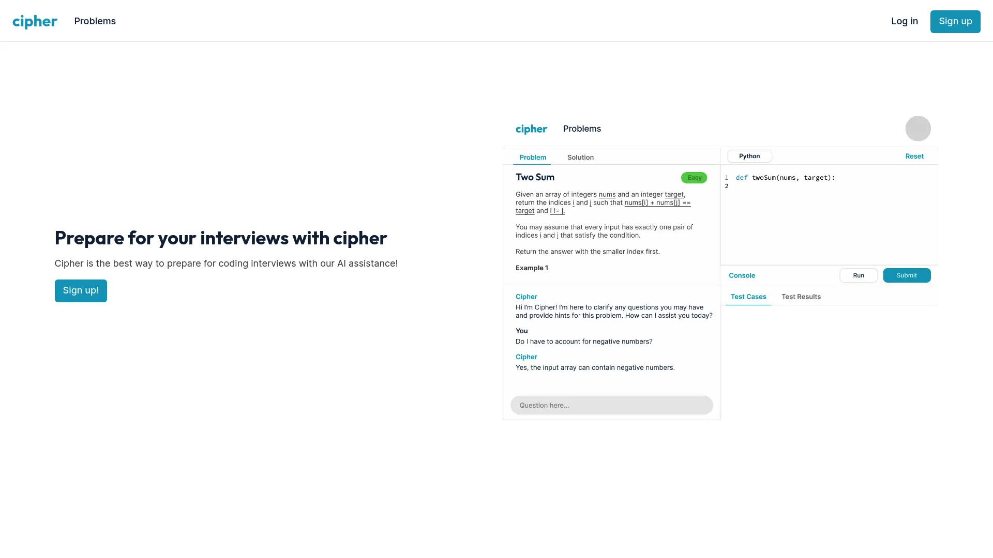Screen dimensions: 993x558
Task: Click the Console panel icon
Action: 741,274
